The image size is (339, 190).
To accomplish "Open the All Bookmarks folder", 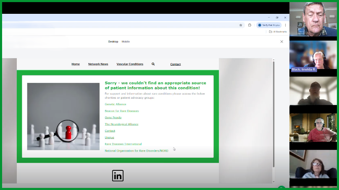I will [x=278, y=32].
